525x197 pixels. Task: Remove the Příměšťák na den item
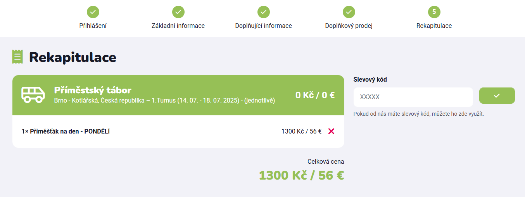tap(331, 131)
